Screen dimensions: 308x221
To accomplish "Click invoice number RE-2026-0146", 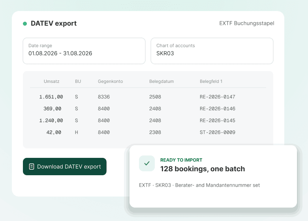I will click(x=218, y=109).
